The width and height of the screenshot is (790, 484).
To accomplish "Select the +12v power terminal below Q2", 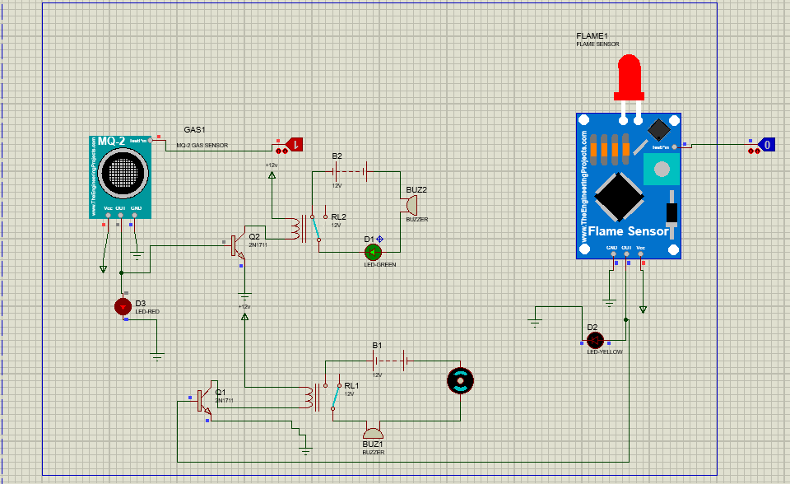I will pyautogui.click(x=245, y=316).
